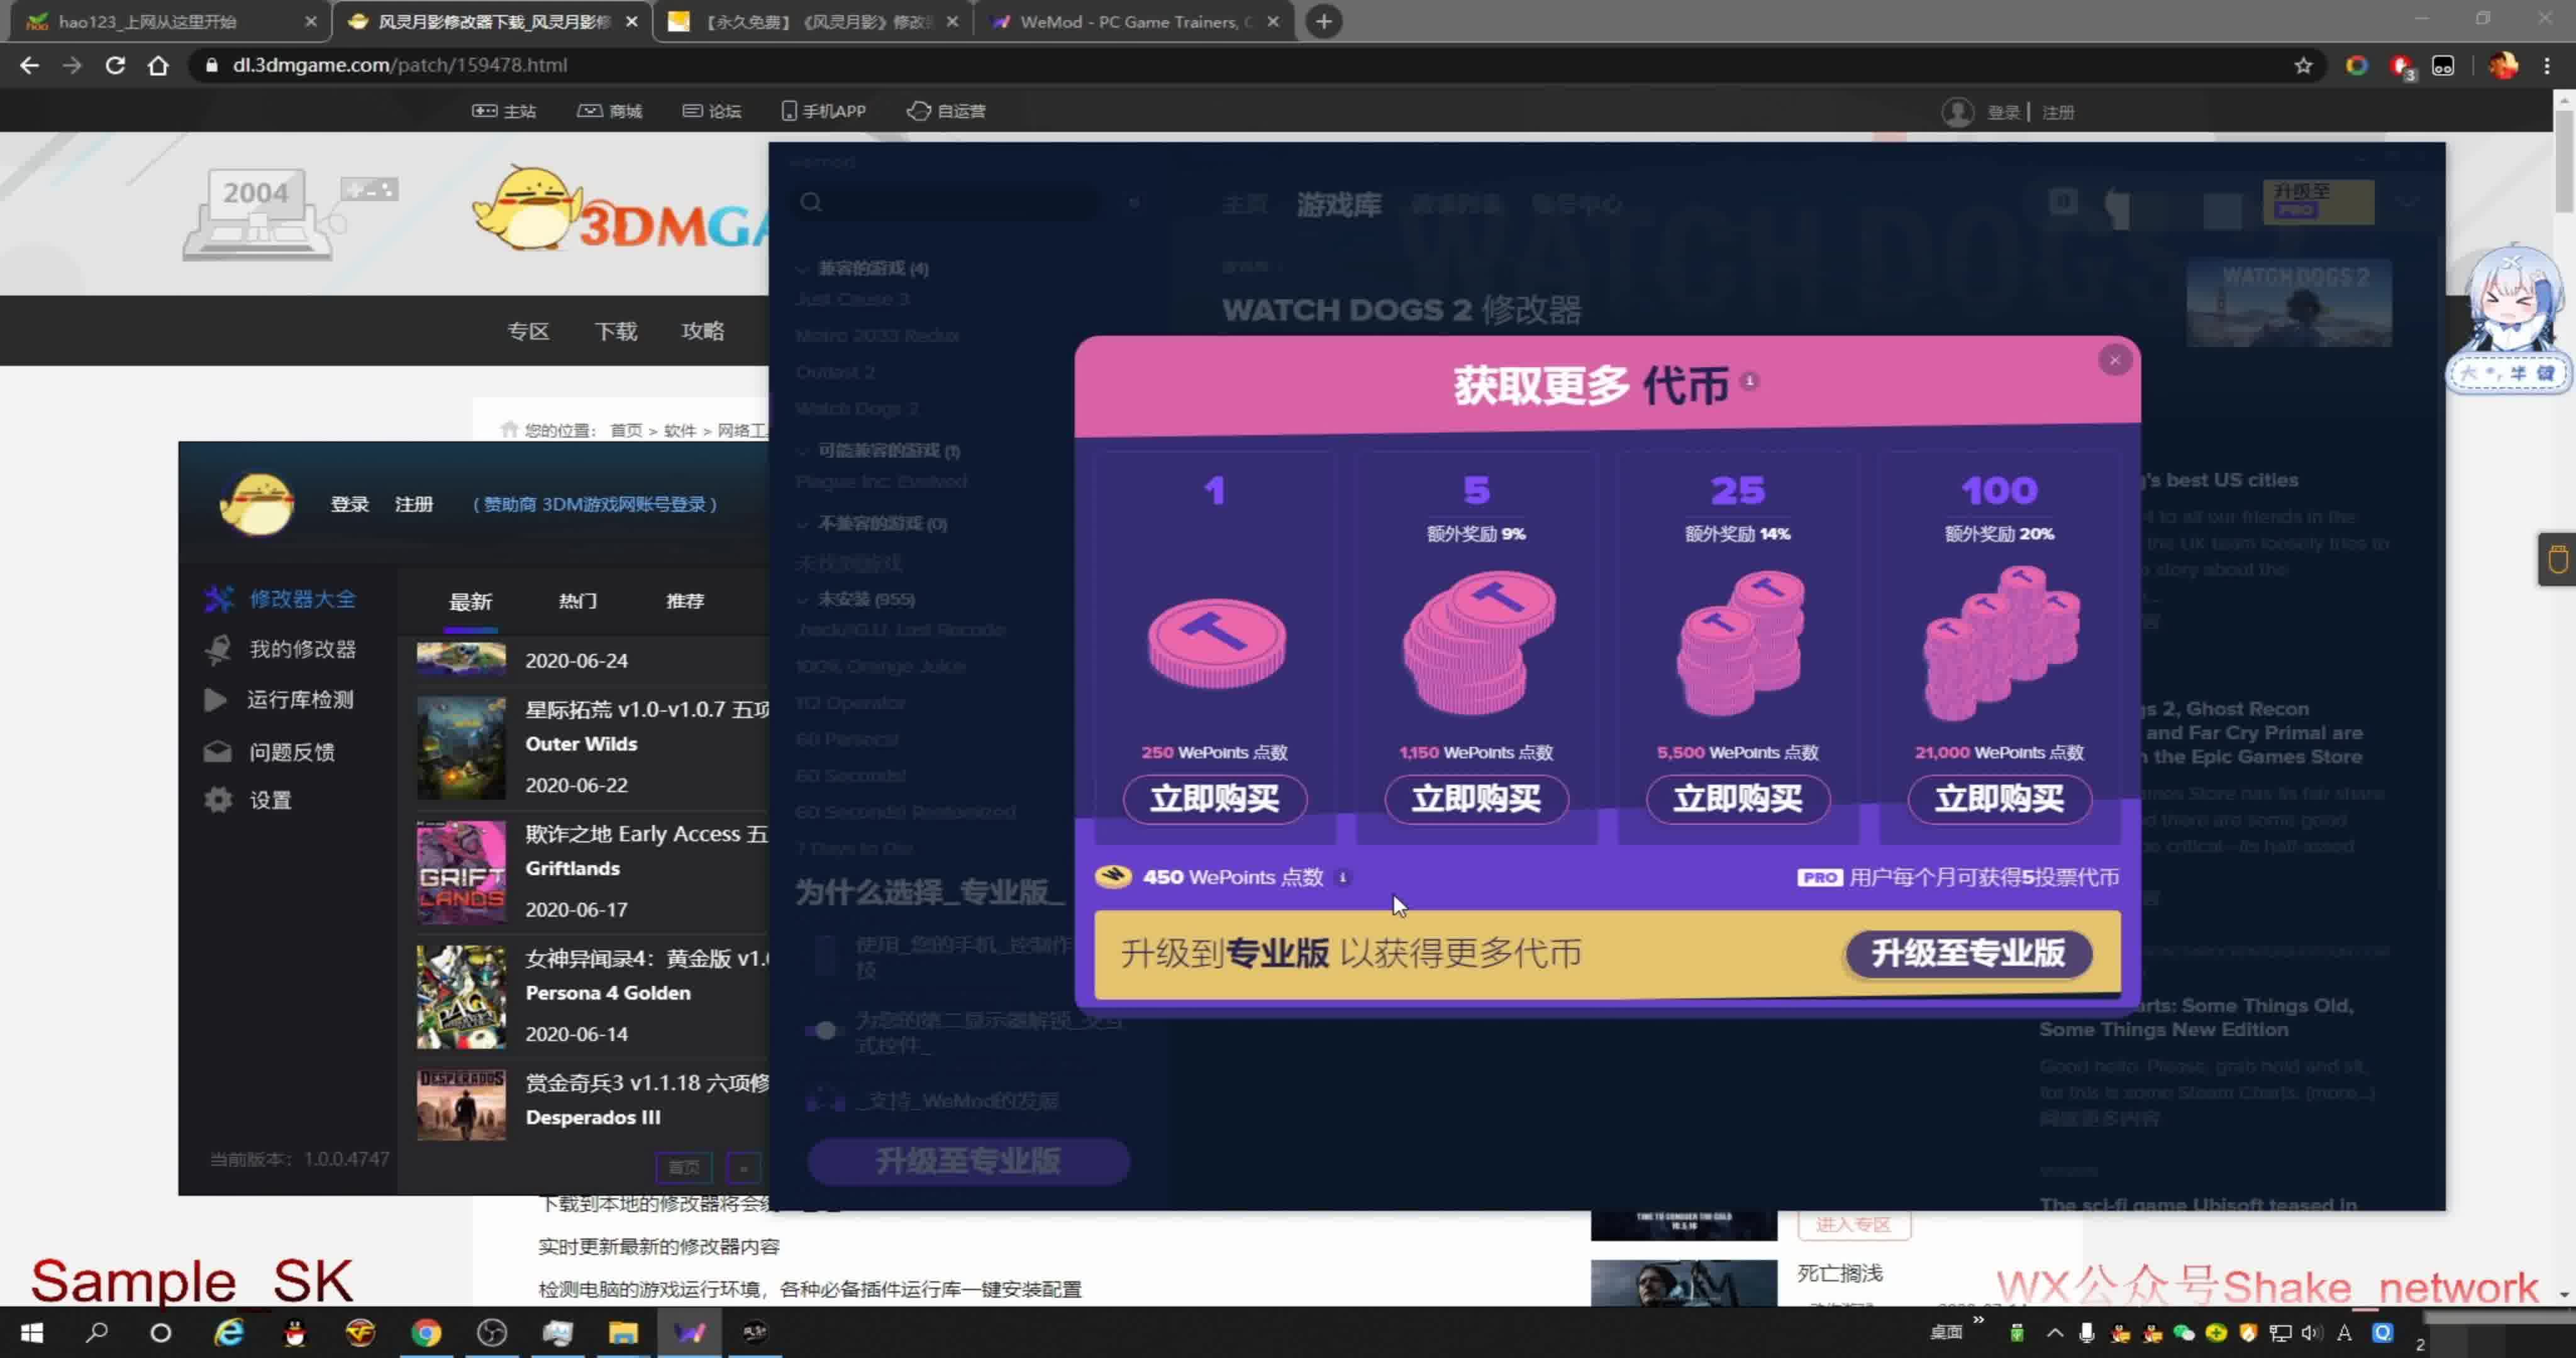Open WeMod account dropdown chevron

click(x=2408, y=202)
